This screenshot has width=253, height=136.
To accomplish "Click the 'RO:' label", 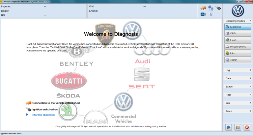I will [3, 15].
